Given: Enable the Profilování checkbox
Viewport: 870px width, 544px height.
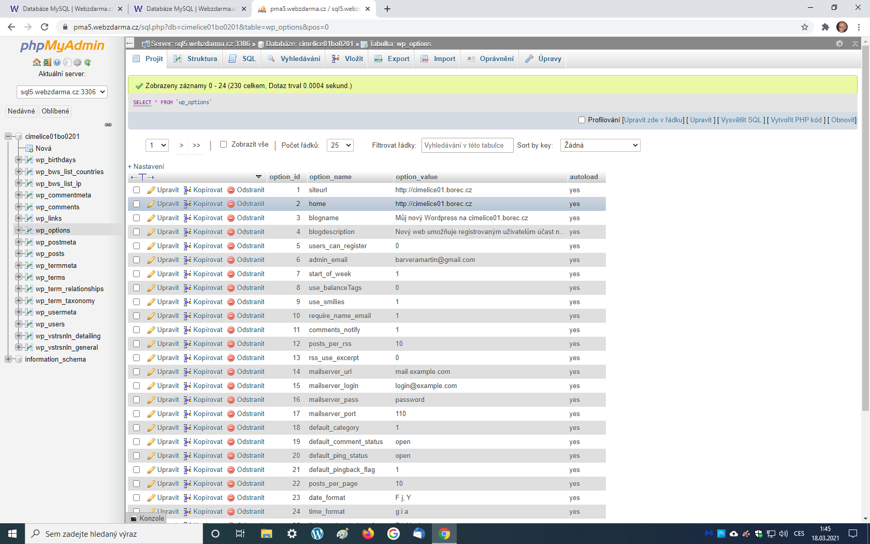Looking at the screenshot, I should click(x=582, y=120).
